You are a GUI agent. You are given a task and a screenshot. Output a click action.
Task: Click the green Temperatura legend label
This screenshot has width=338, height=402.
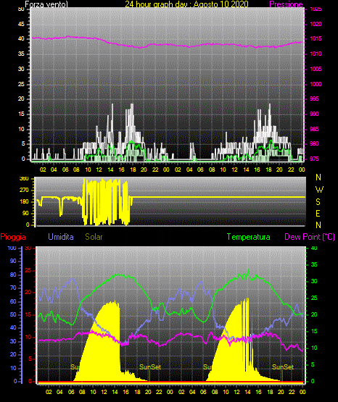click(249, 237)
